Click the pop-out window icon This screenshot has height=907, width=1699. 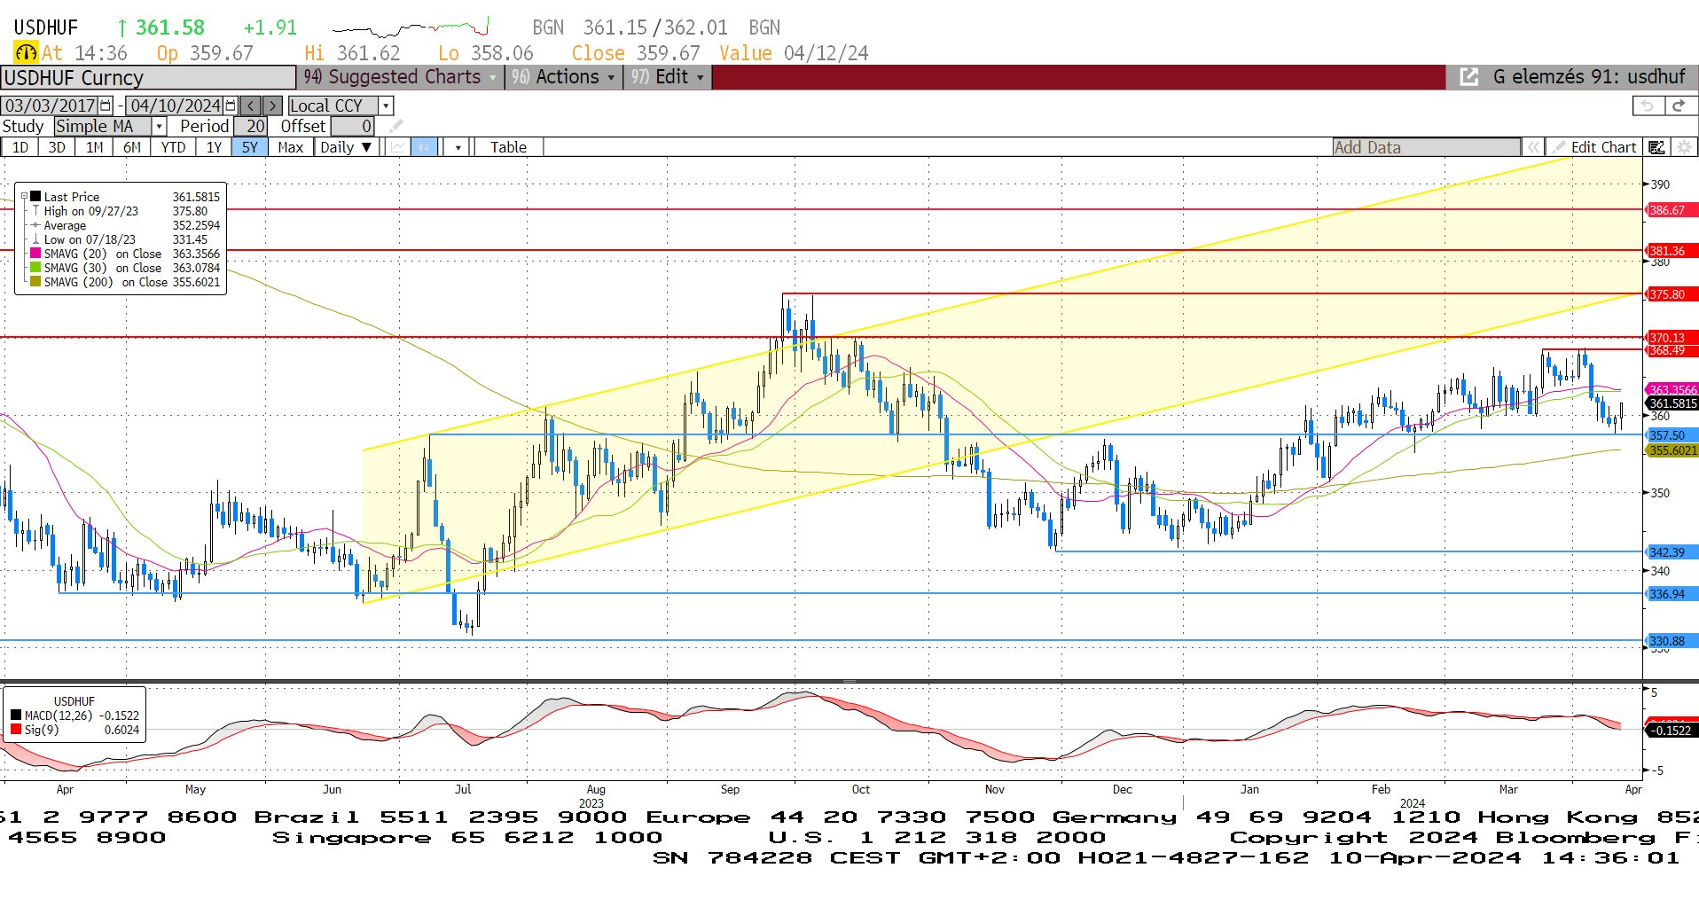point(1469,77)
